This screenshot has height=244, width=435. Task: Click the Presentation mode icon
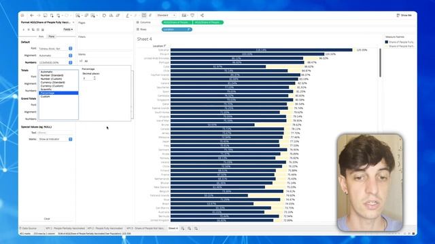(192, 16)
